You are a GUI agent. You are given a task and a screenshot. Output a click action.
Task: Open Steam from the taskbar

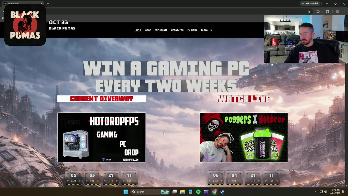(222, 192)
